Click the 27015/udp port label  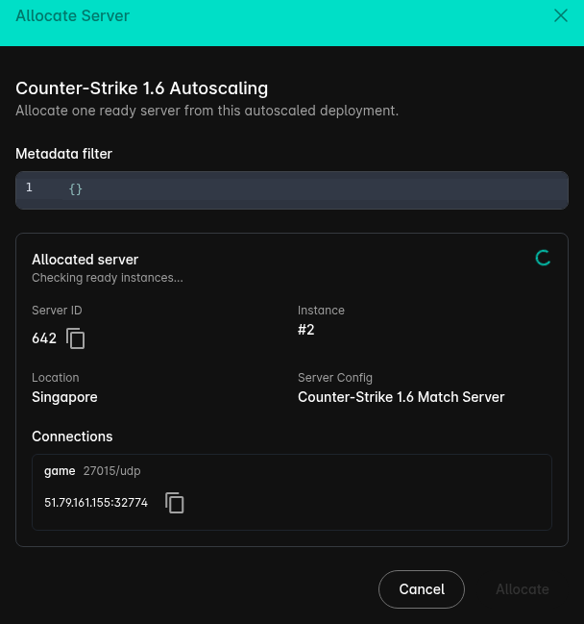(x=111, y=471)
